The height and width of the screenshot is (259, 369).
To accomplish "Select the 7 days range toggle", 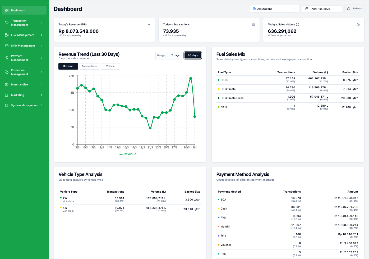I will (x=175, y=56).
